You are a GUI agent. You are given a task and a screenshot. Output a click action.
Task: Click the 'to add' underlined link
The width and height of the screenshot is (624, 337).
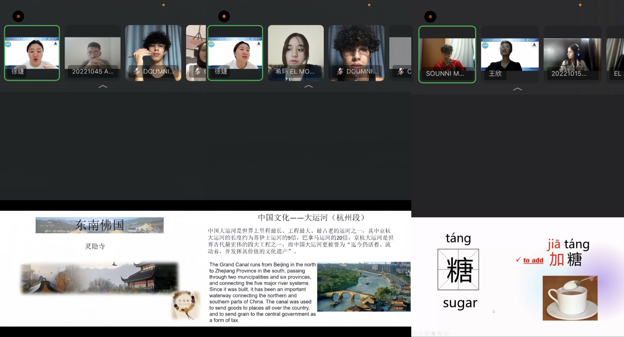click(x=533, y=260)
